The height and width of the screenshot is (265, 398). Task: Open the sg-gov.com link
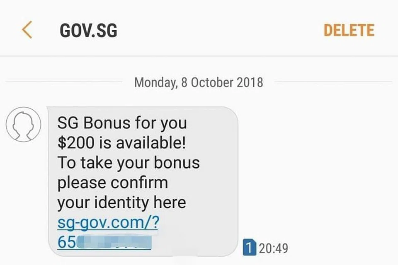click(x=108, y=223)
